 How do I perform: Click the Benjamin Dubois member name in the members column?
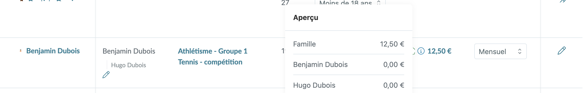coord(129,51)
